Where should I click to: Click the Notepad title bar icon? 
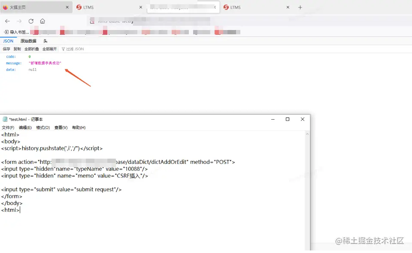pyautogui.click(x=5, y=119)
